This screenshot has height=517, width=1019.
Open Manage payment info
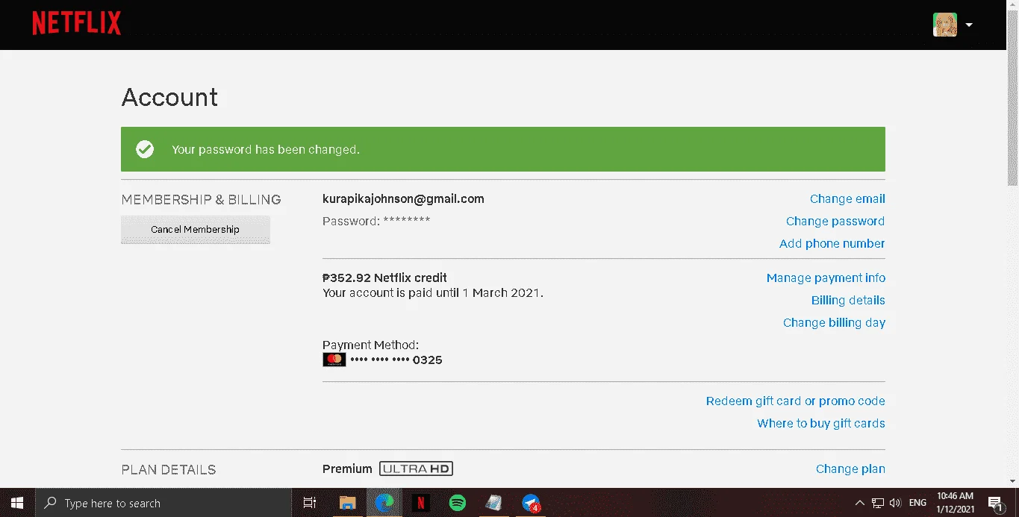826,278
